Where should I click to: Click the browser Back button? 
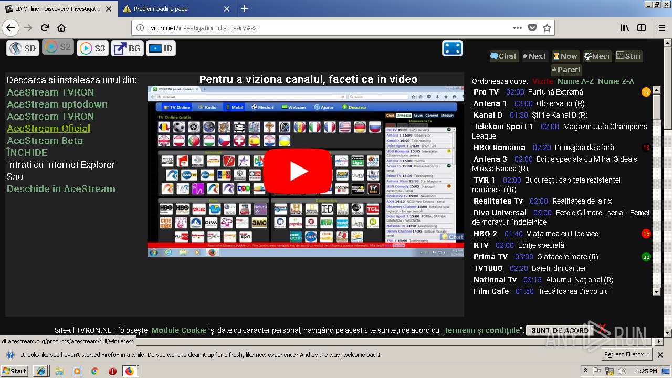10,28
